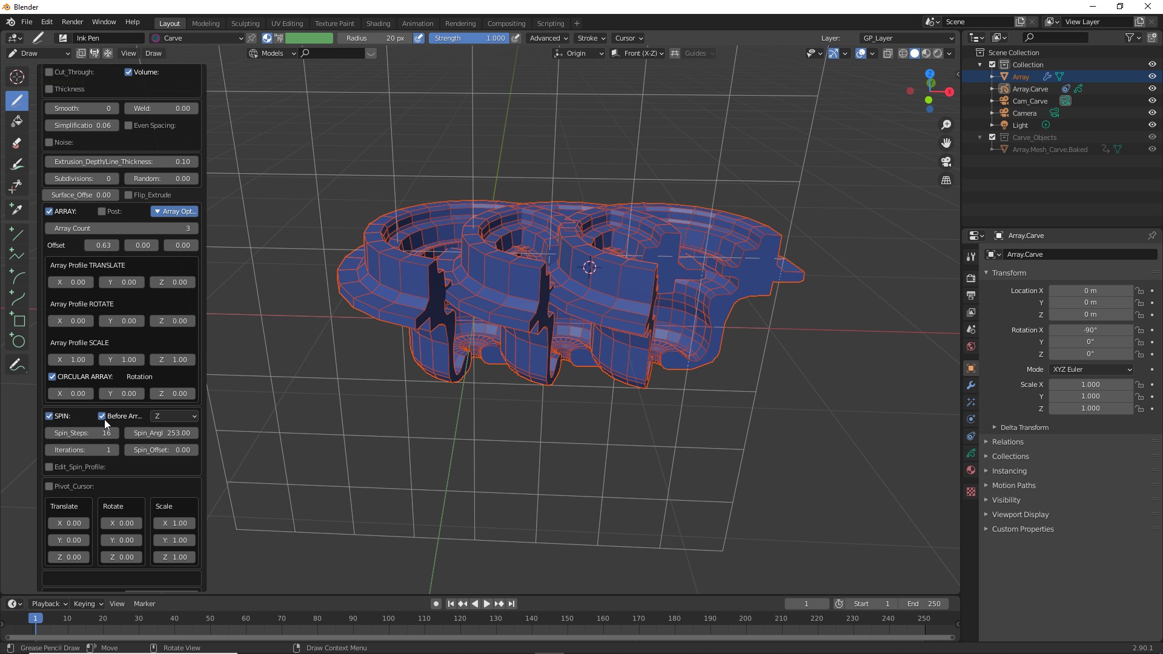
Task: Select the Box draw tool
Action: click(18, 320)
